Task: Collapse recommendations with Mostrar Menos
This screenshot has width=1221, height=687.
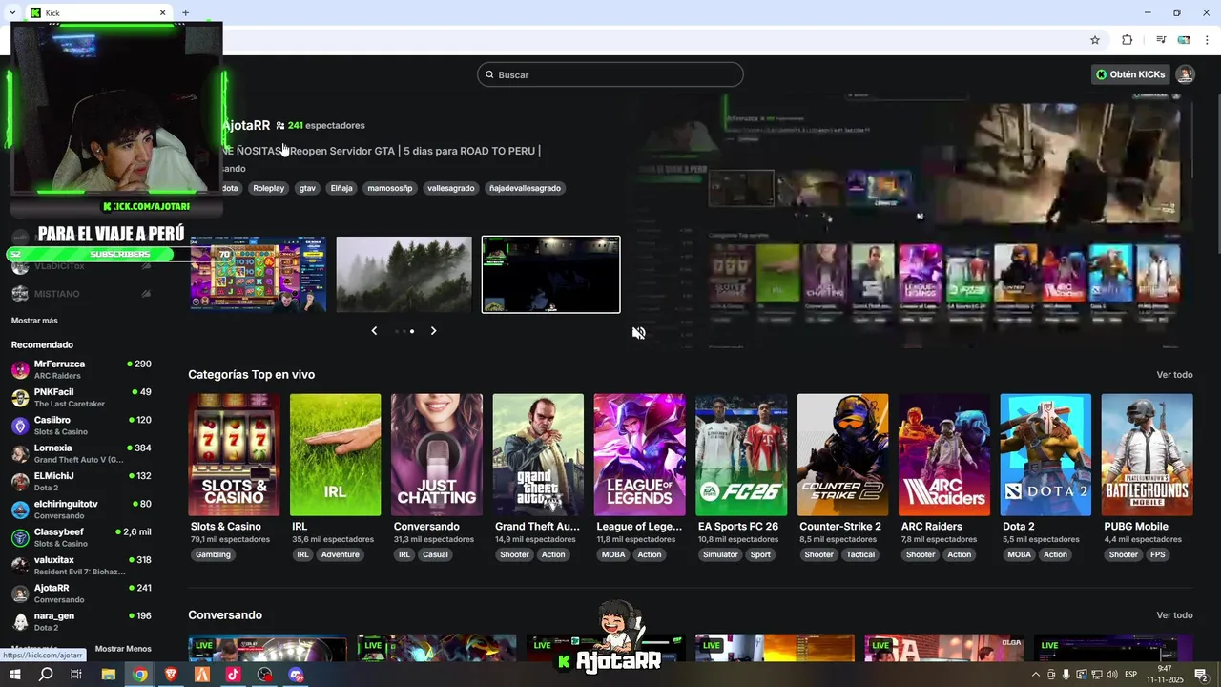Action: click(123, 649)
